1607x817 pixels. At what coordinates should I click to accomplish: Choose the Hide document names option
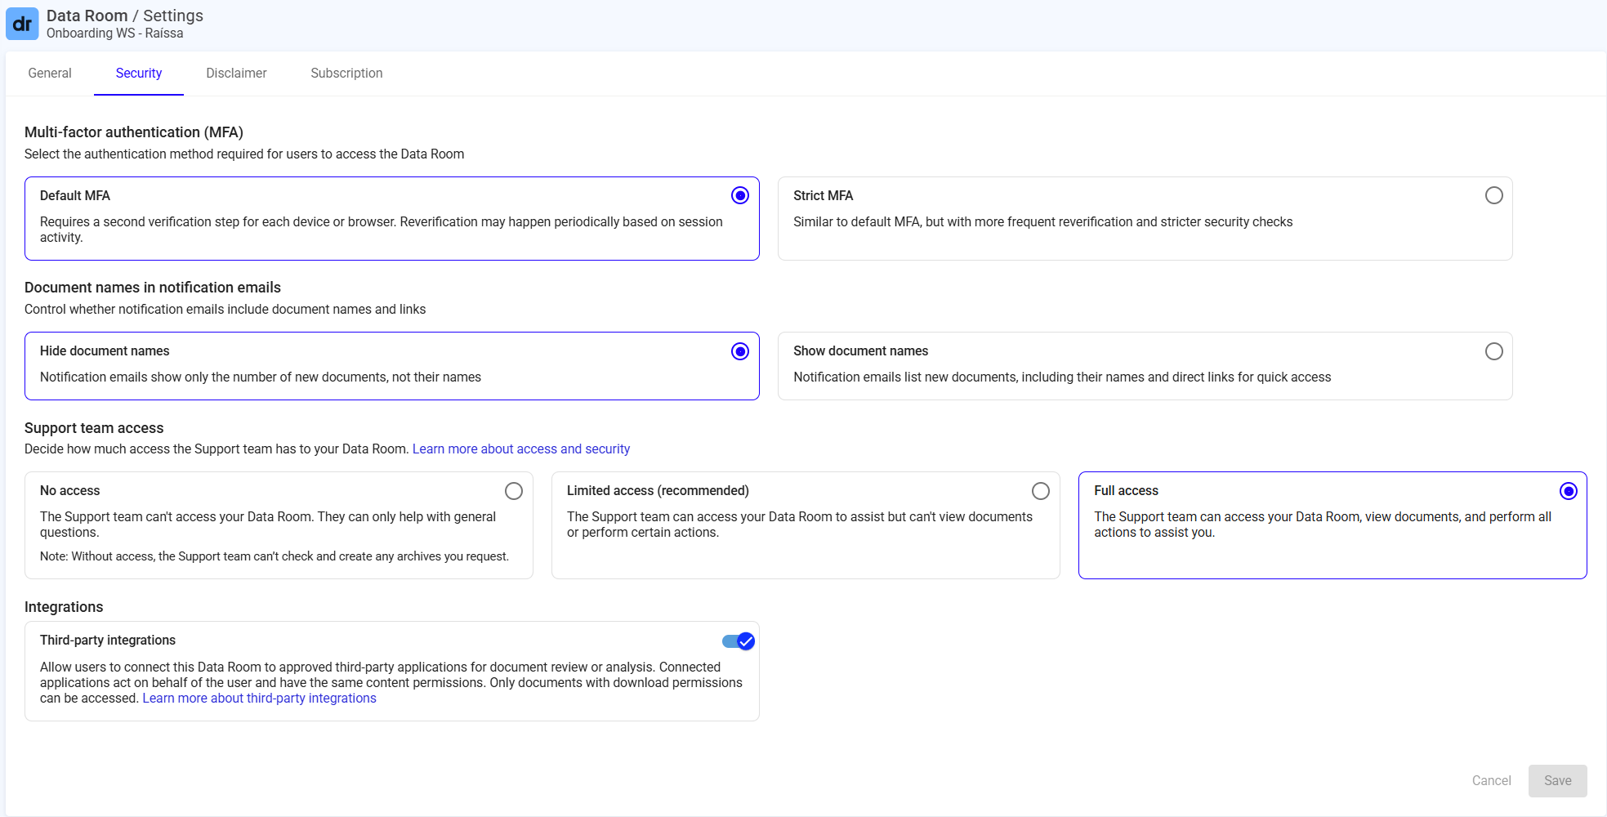tap(739, 351)
